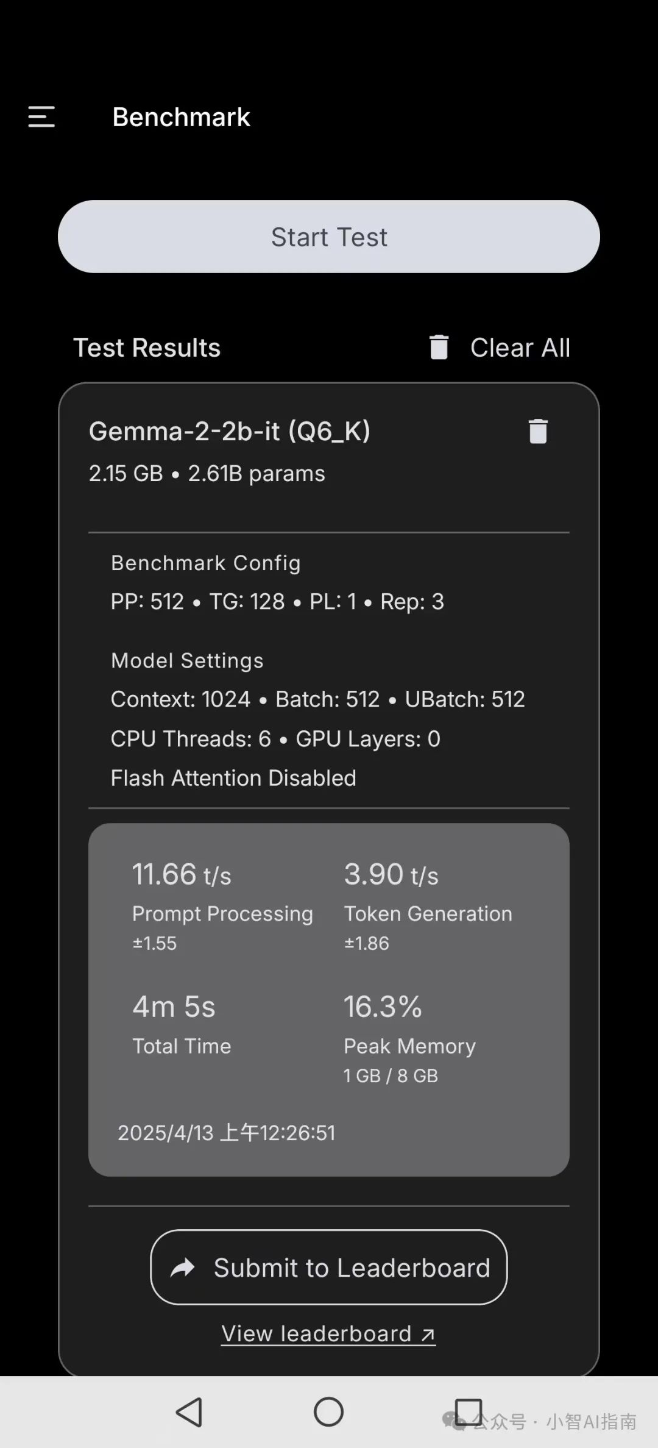Click the 2025/4/13 result timestamp
Image resolution: width=658 pixels, height=1448 pixels.
pyautogui.click(x=226, y=1133)
